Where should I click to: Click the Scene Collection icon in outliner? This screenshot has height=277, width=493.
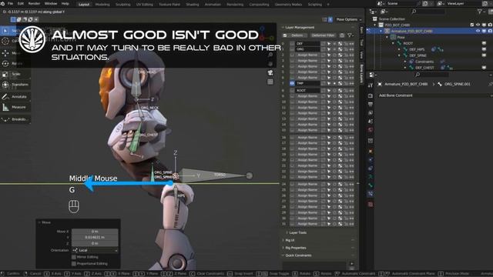click(375, 19)
